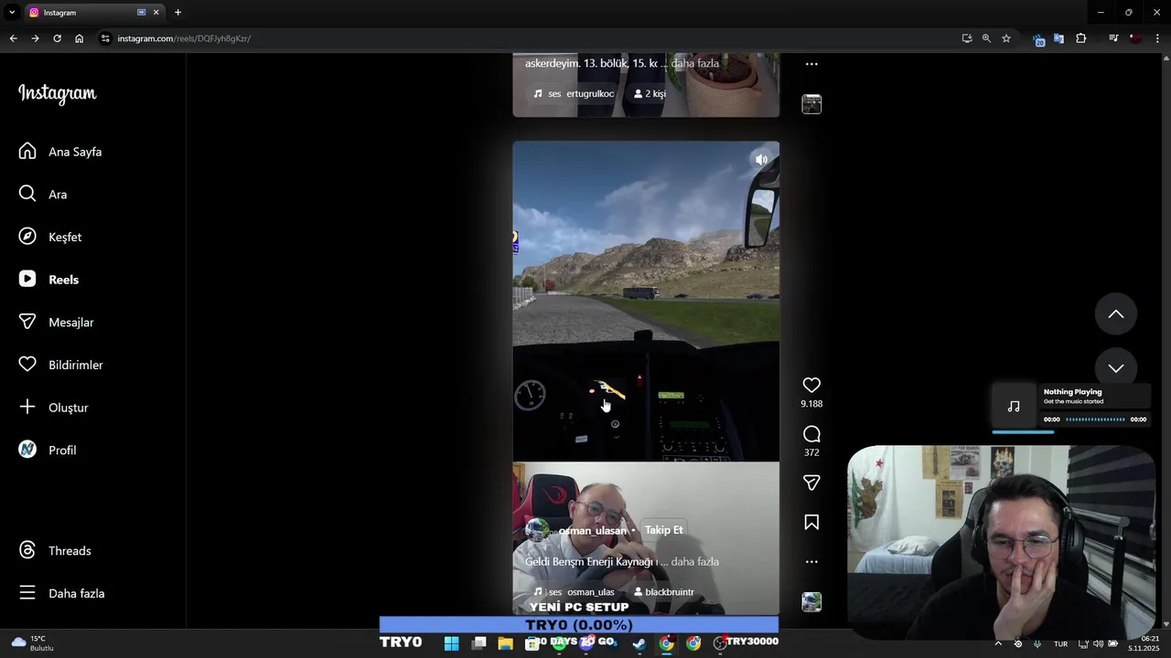Toggle reel sound with speaker icon
The height and width of the screenshot is (658, 1171).
coord(761,160)
